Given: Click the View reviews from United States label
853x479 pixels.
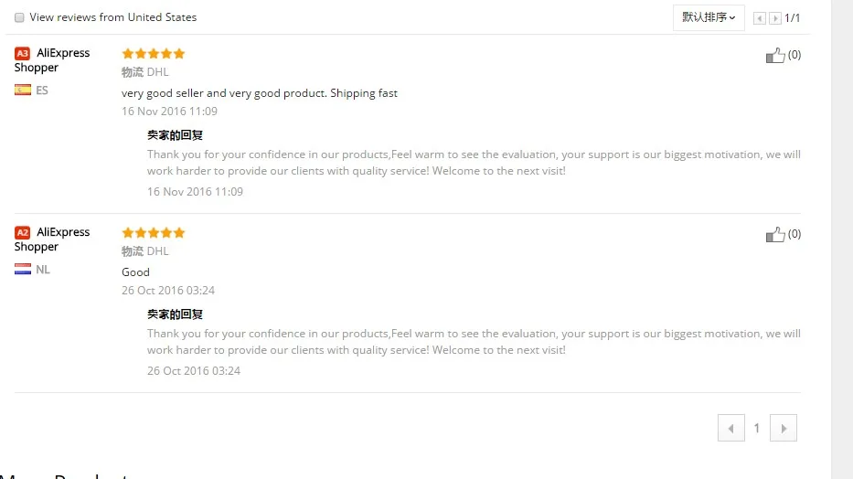Looking at the screenshot, I should [x=113, y=17].
